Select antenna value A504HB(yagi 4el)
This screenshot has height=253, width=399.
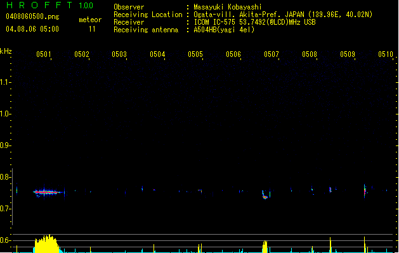coord(224,30)
